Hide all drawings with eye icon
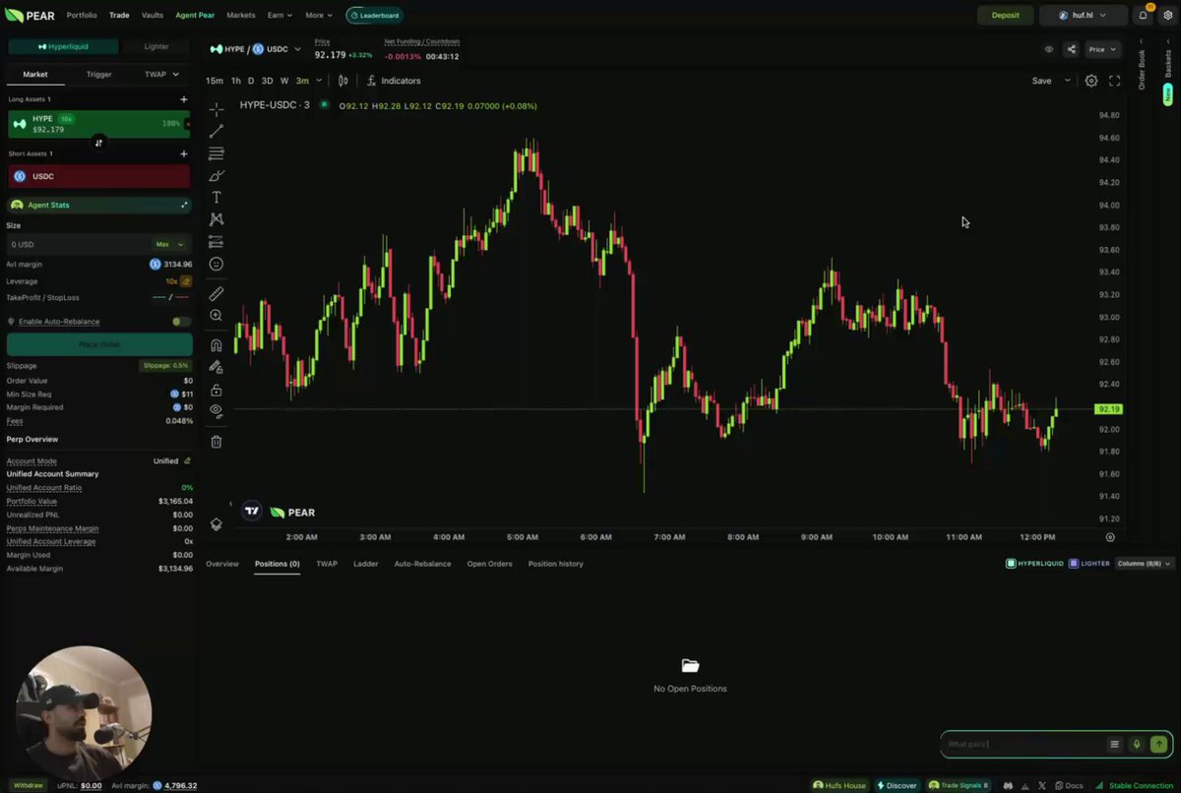 point(217,411)
